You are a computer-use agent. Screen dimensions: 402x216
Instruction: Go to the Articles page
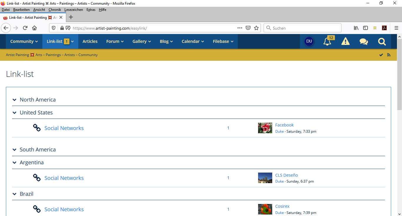[x=90, y=41]
